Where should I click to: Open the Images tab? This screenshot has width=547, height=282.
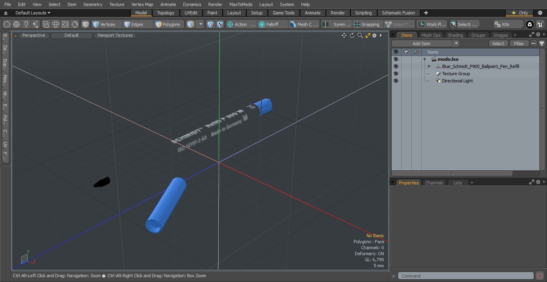pos(501,35)
